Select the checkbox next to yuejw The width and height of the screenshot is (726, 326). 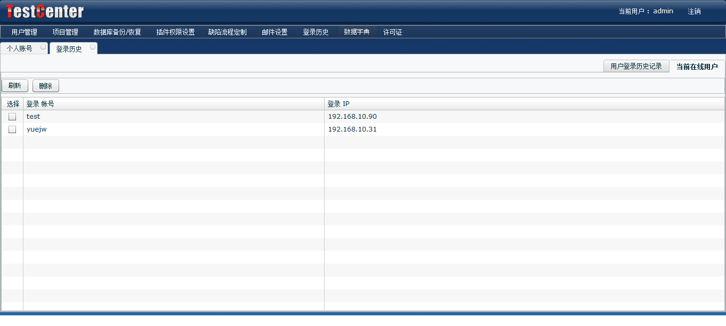click(x=12, y=129)
